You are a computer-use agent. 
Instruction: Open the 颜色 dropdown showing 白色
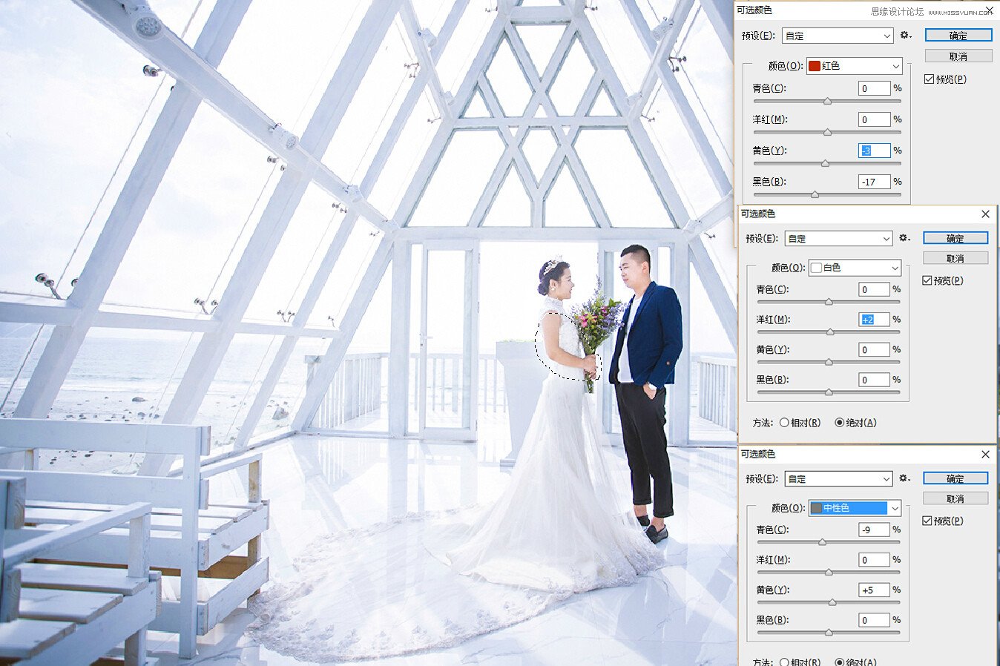tap(855, 268)
